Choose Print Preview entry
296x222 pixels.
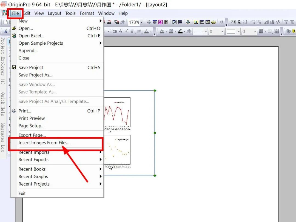click(57, 118)
